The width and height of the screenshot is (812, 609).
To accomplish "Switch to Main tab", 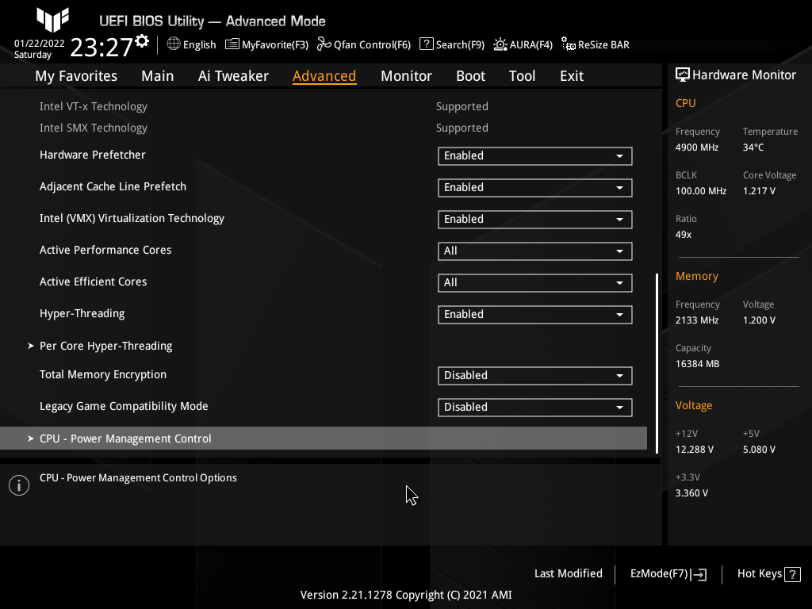I will pyautogui.click(x=158, y=76).
